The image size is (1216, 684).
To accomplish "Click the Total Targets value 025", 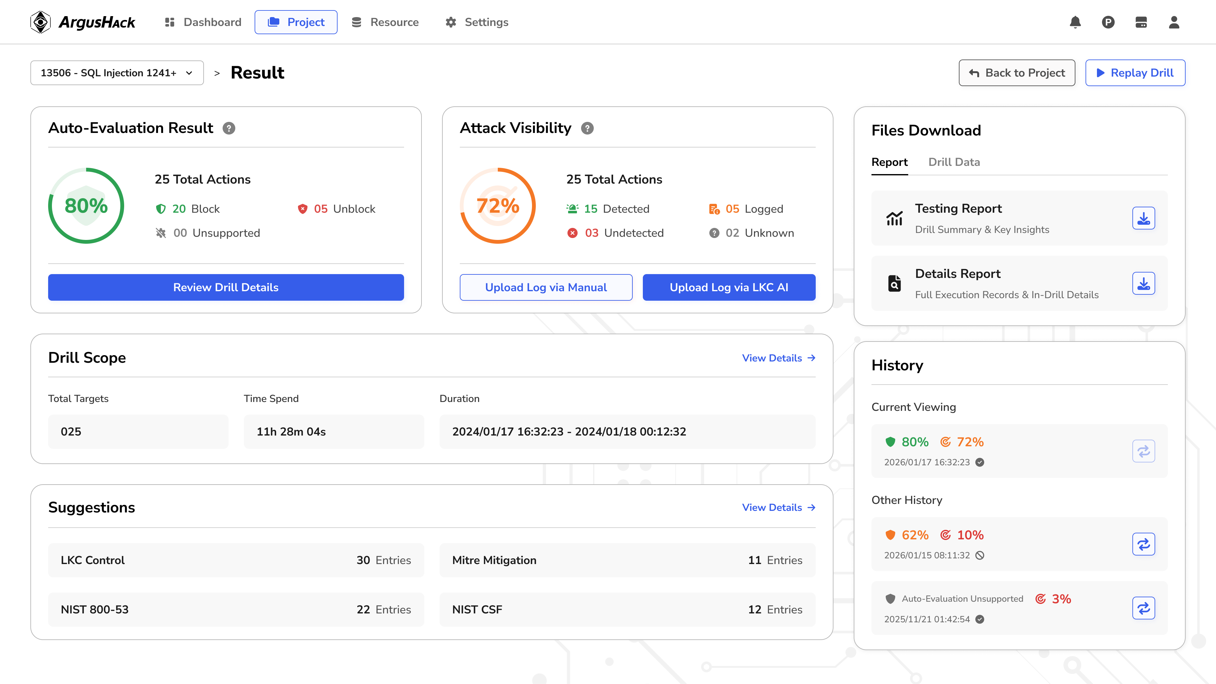I will [x=138, y=432].
